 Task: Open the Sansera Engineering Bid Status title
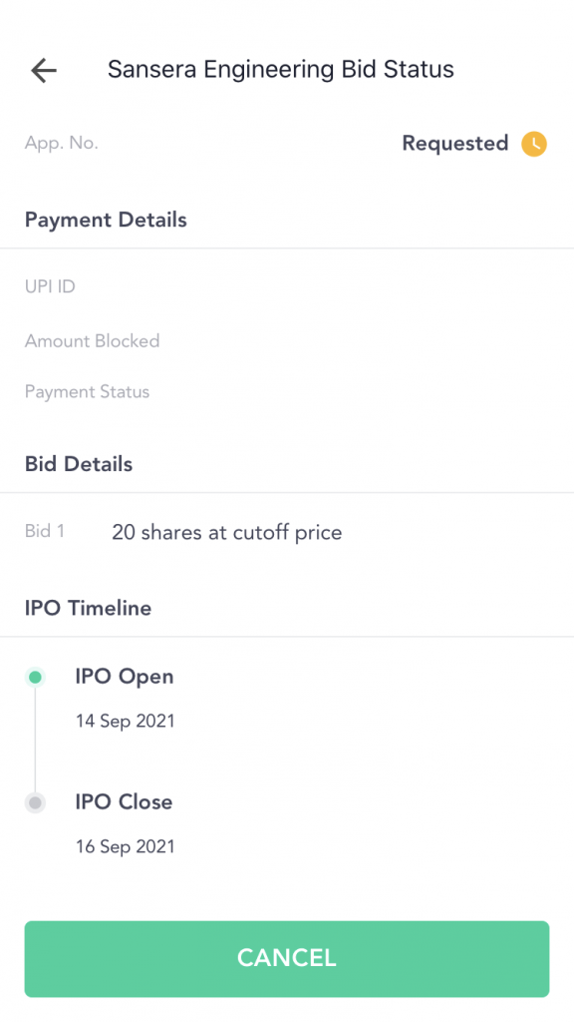(x=280, y=70)
